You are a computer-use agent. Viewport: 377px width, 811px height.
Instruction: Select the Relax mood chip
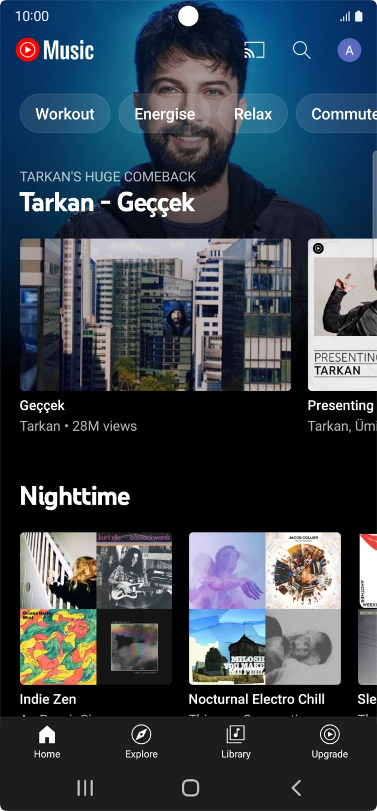click(x=253, y=114)
